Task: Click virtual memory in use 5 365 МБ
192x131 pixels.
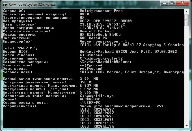Action: tap(89, 92)
